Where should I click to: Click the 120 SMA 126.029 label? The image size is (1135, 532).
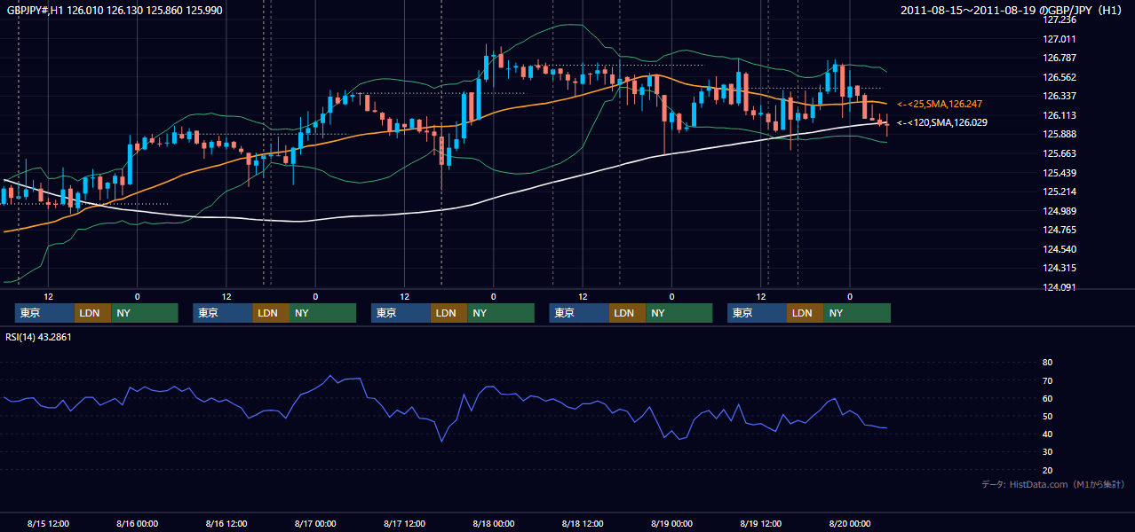[942, 122]
